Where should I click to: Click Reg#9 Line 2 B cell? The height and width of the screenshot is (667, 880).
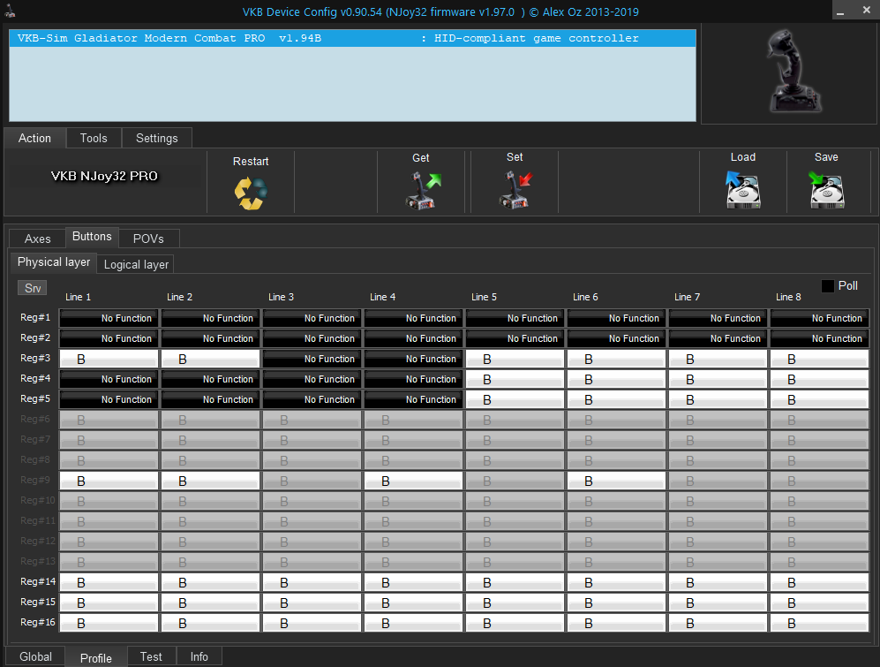(x=210, y=481)
